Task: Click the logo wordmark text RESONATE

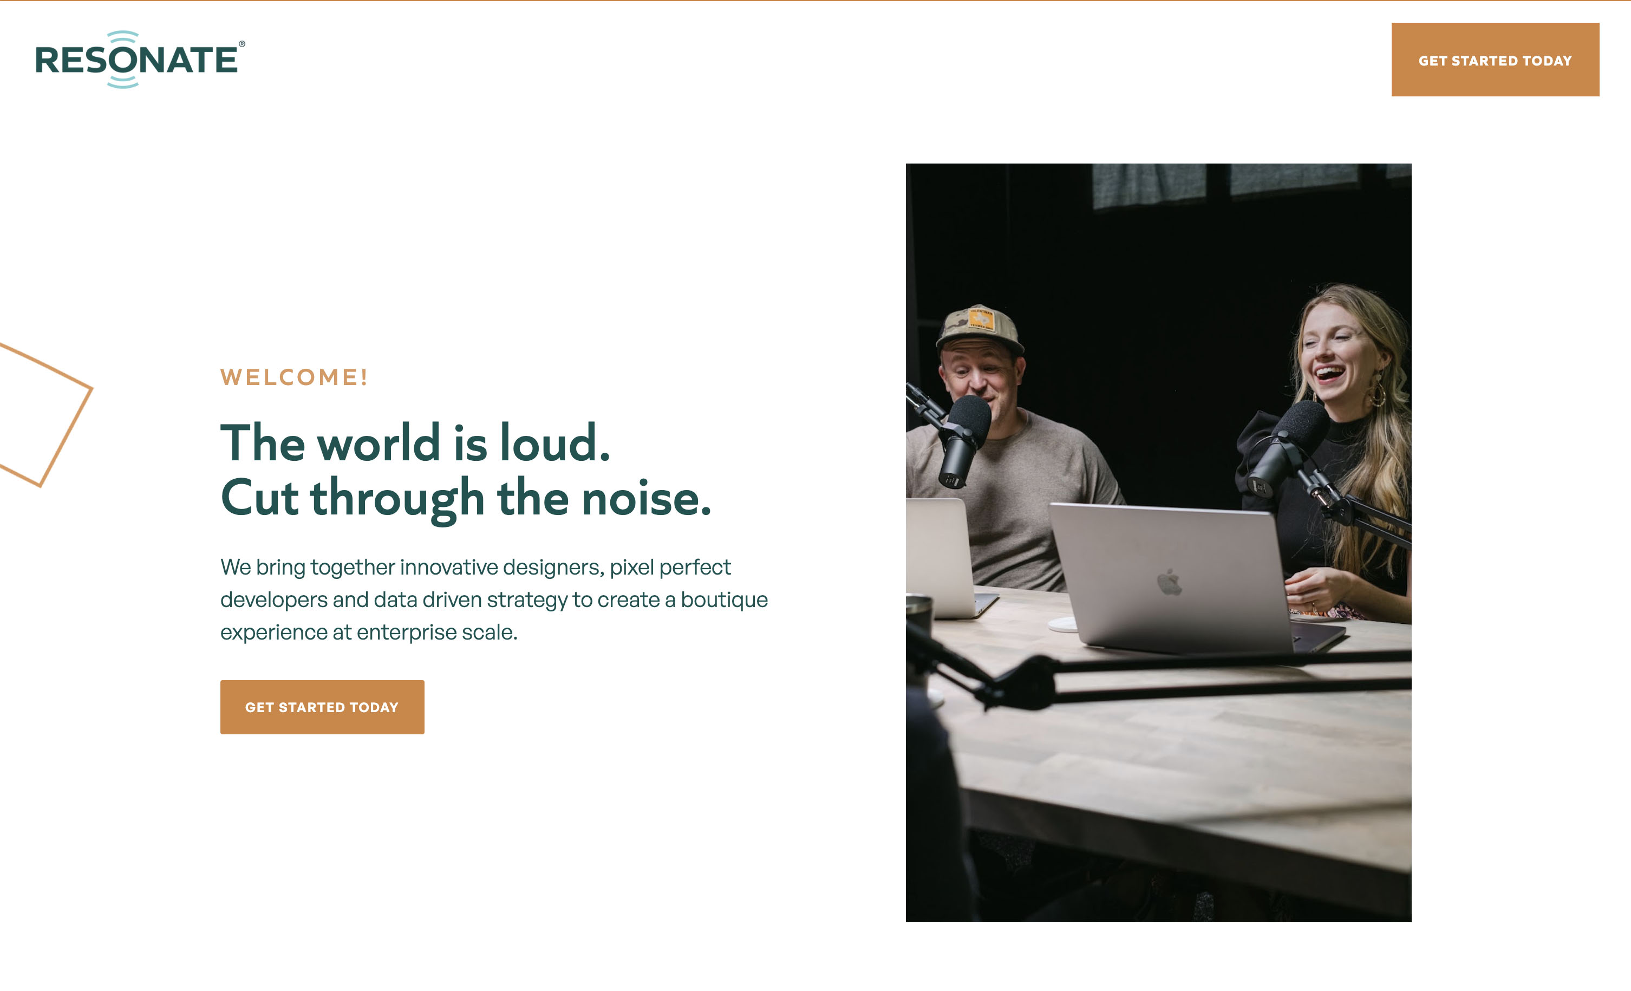Action: (x=136, y=61)
